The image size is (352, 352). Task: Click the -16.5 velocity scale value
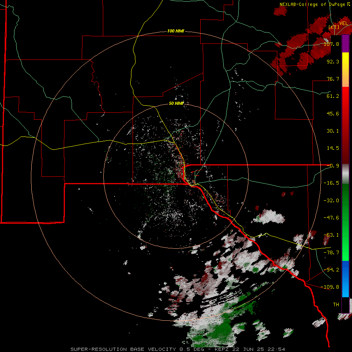click(x=331, y=183)
